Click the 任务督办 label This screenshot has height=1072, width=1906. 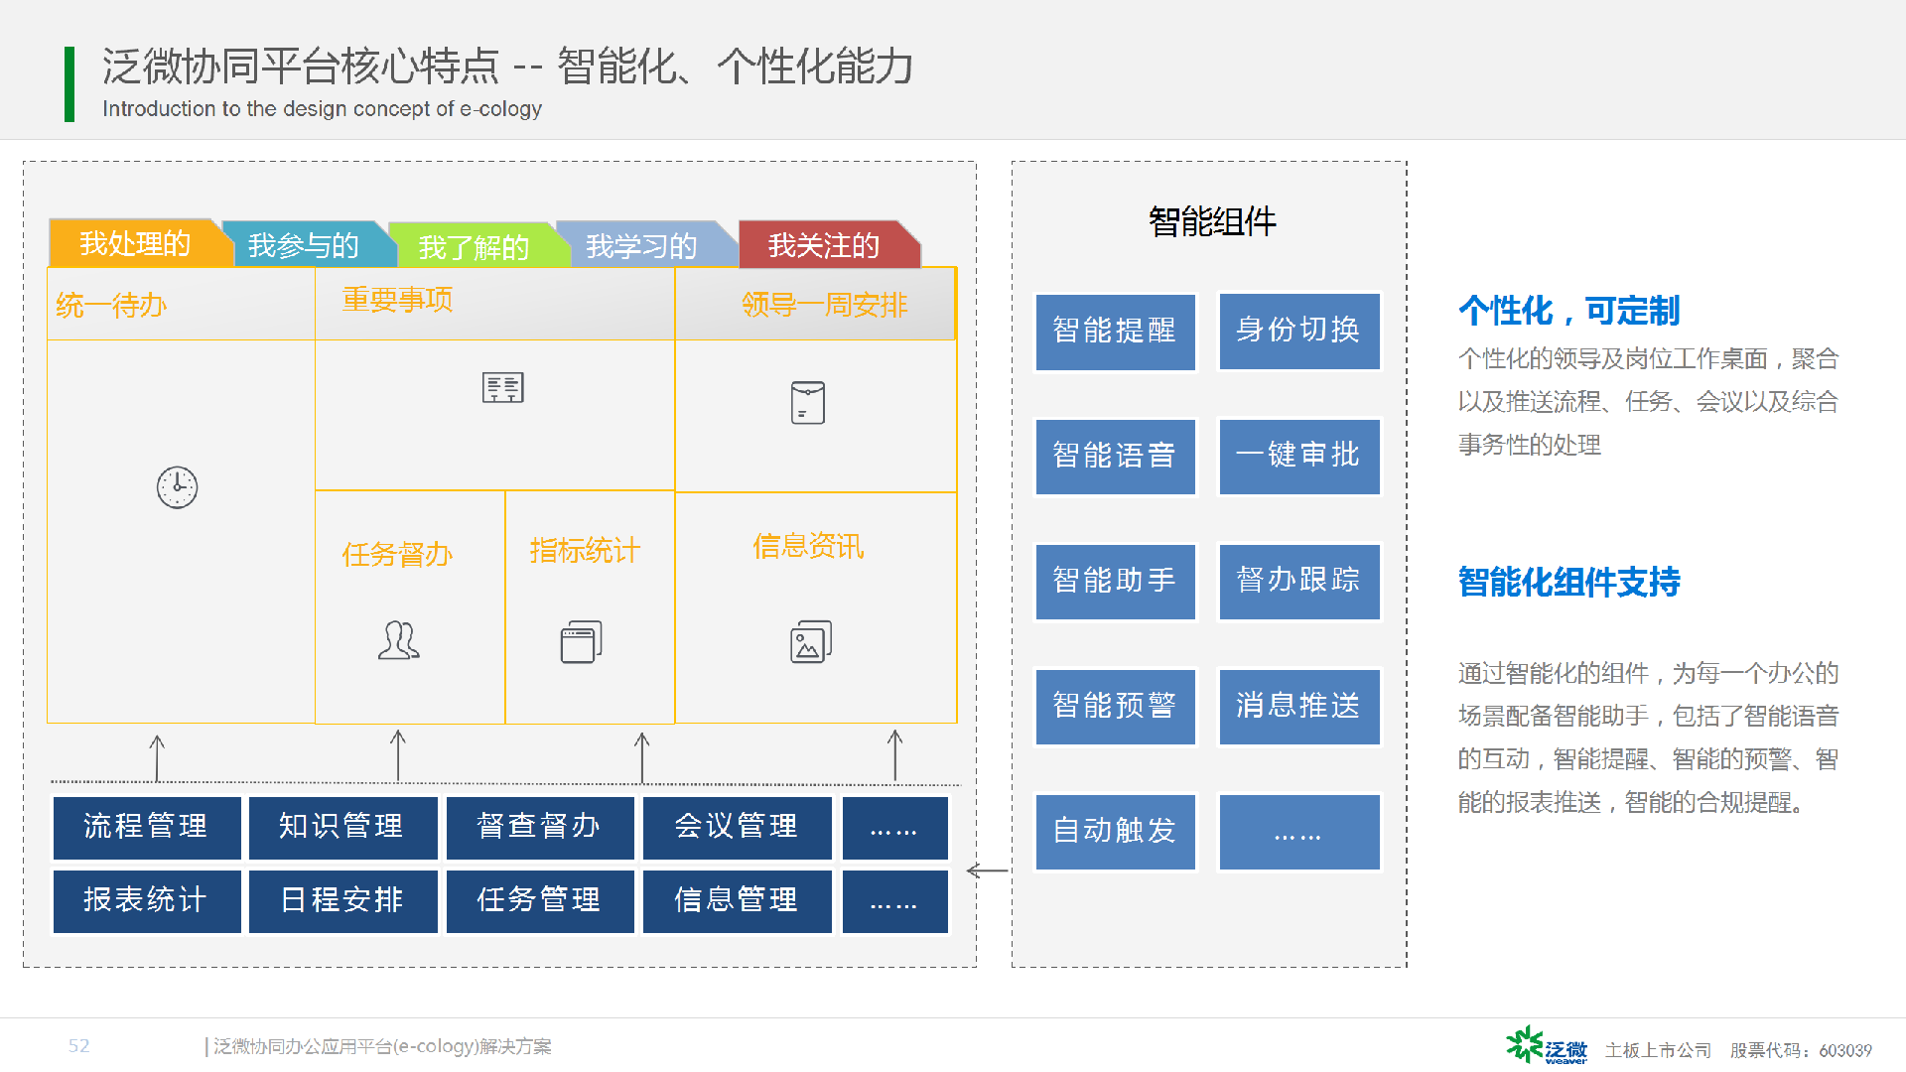pos(397,554)
